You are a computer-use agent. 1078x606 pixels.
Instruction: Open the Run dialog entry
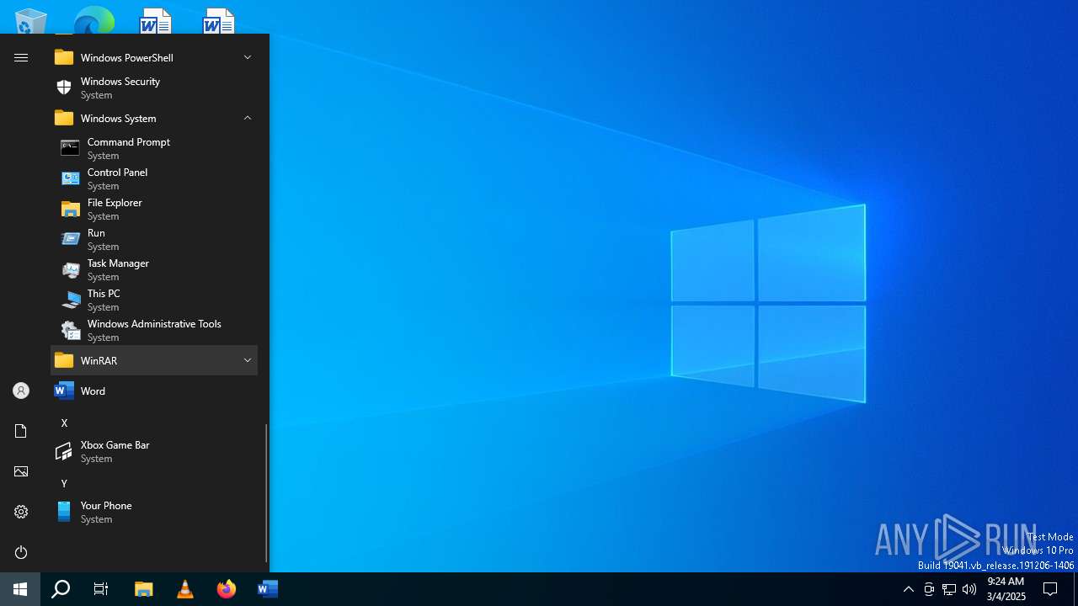coord(154,239)
